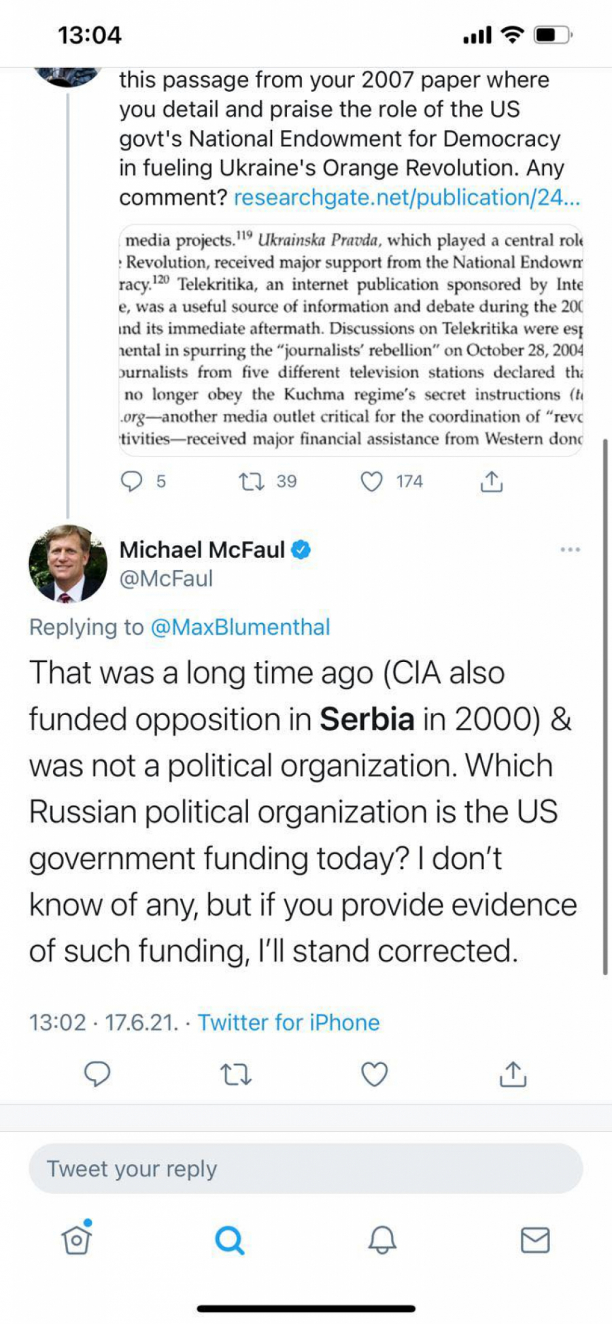Viewport: 612px width, 1324px height.
Task: Tap the Twitter for iPhone source link
Action: tap(288, 1022)
